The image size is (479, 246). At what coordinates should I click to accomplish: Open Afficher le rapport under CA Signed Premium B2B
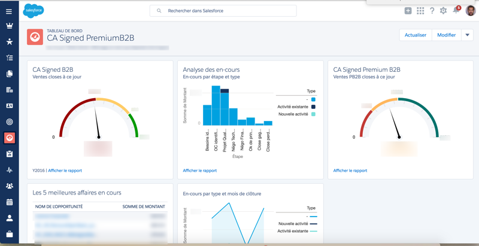(350, 171)
